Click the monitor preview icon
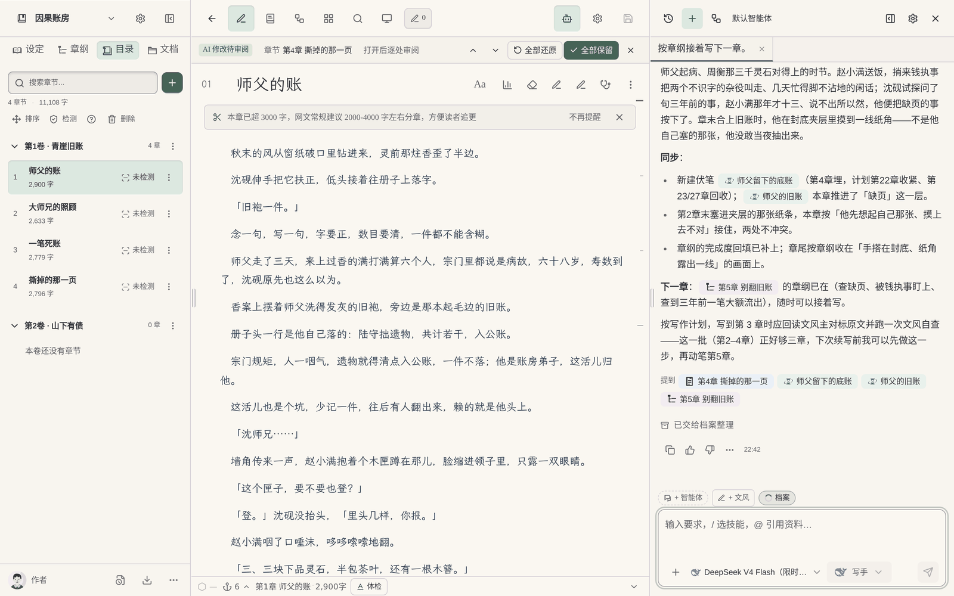The height and width of the screenshot is (596, 954). pos(387,18)
